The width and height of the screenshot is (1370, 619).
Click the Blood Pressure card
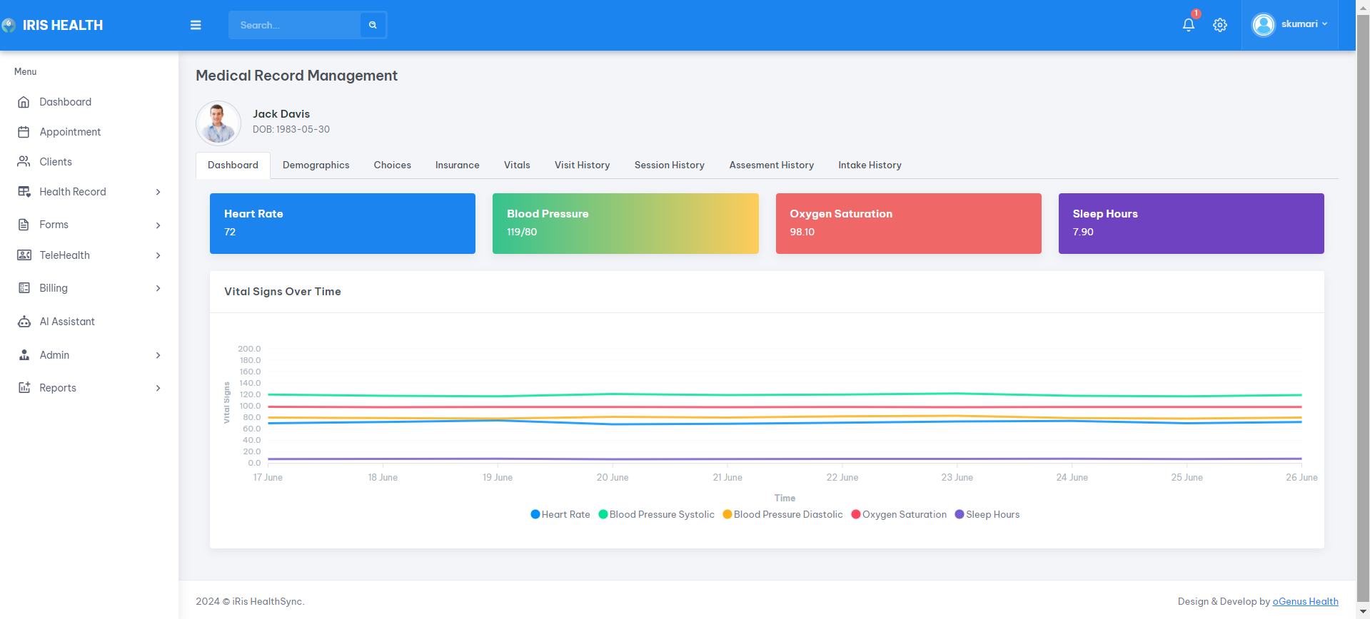625,223
